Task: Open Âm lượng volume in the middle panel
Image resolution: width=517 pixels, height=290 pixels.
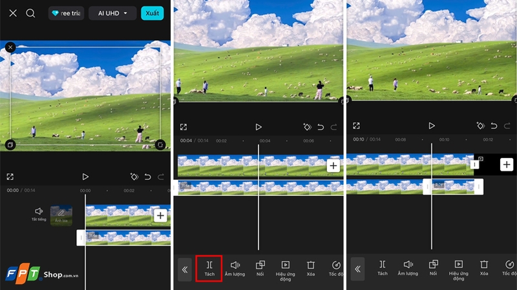Action: coord(235,269)
